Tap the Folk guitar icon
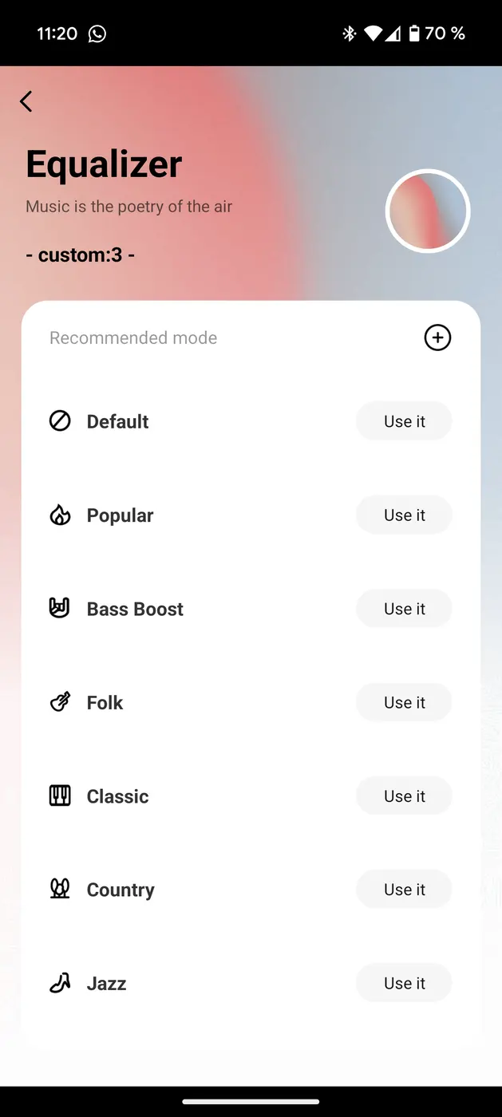 coord(60,702)
